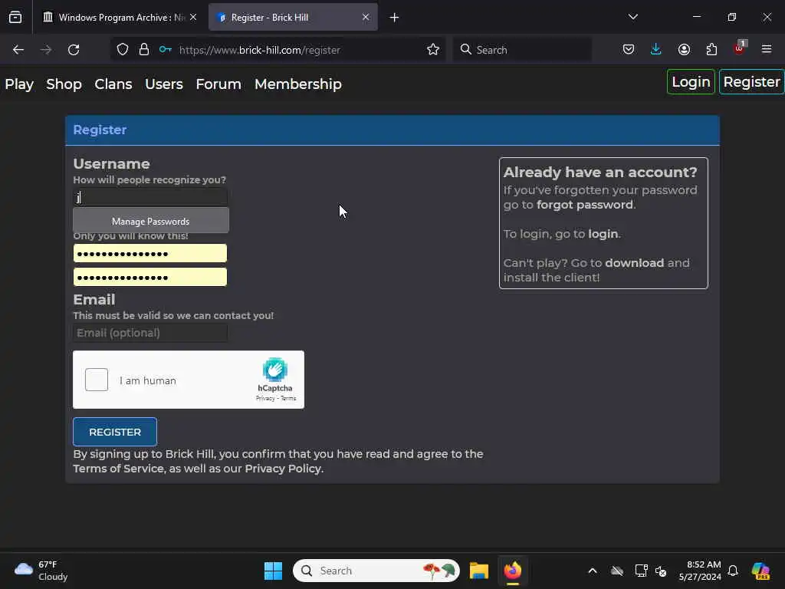
Task: Open the Firefox View icon in tab bar
Action: (x=15, y=17)
